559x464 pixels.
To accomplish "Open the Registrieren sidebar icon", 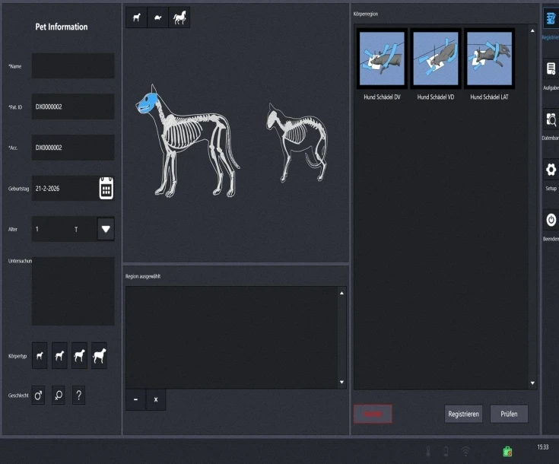I will pyautogui.click(x=551, y=18).
